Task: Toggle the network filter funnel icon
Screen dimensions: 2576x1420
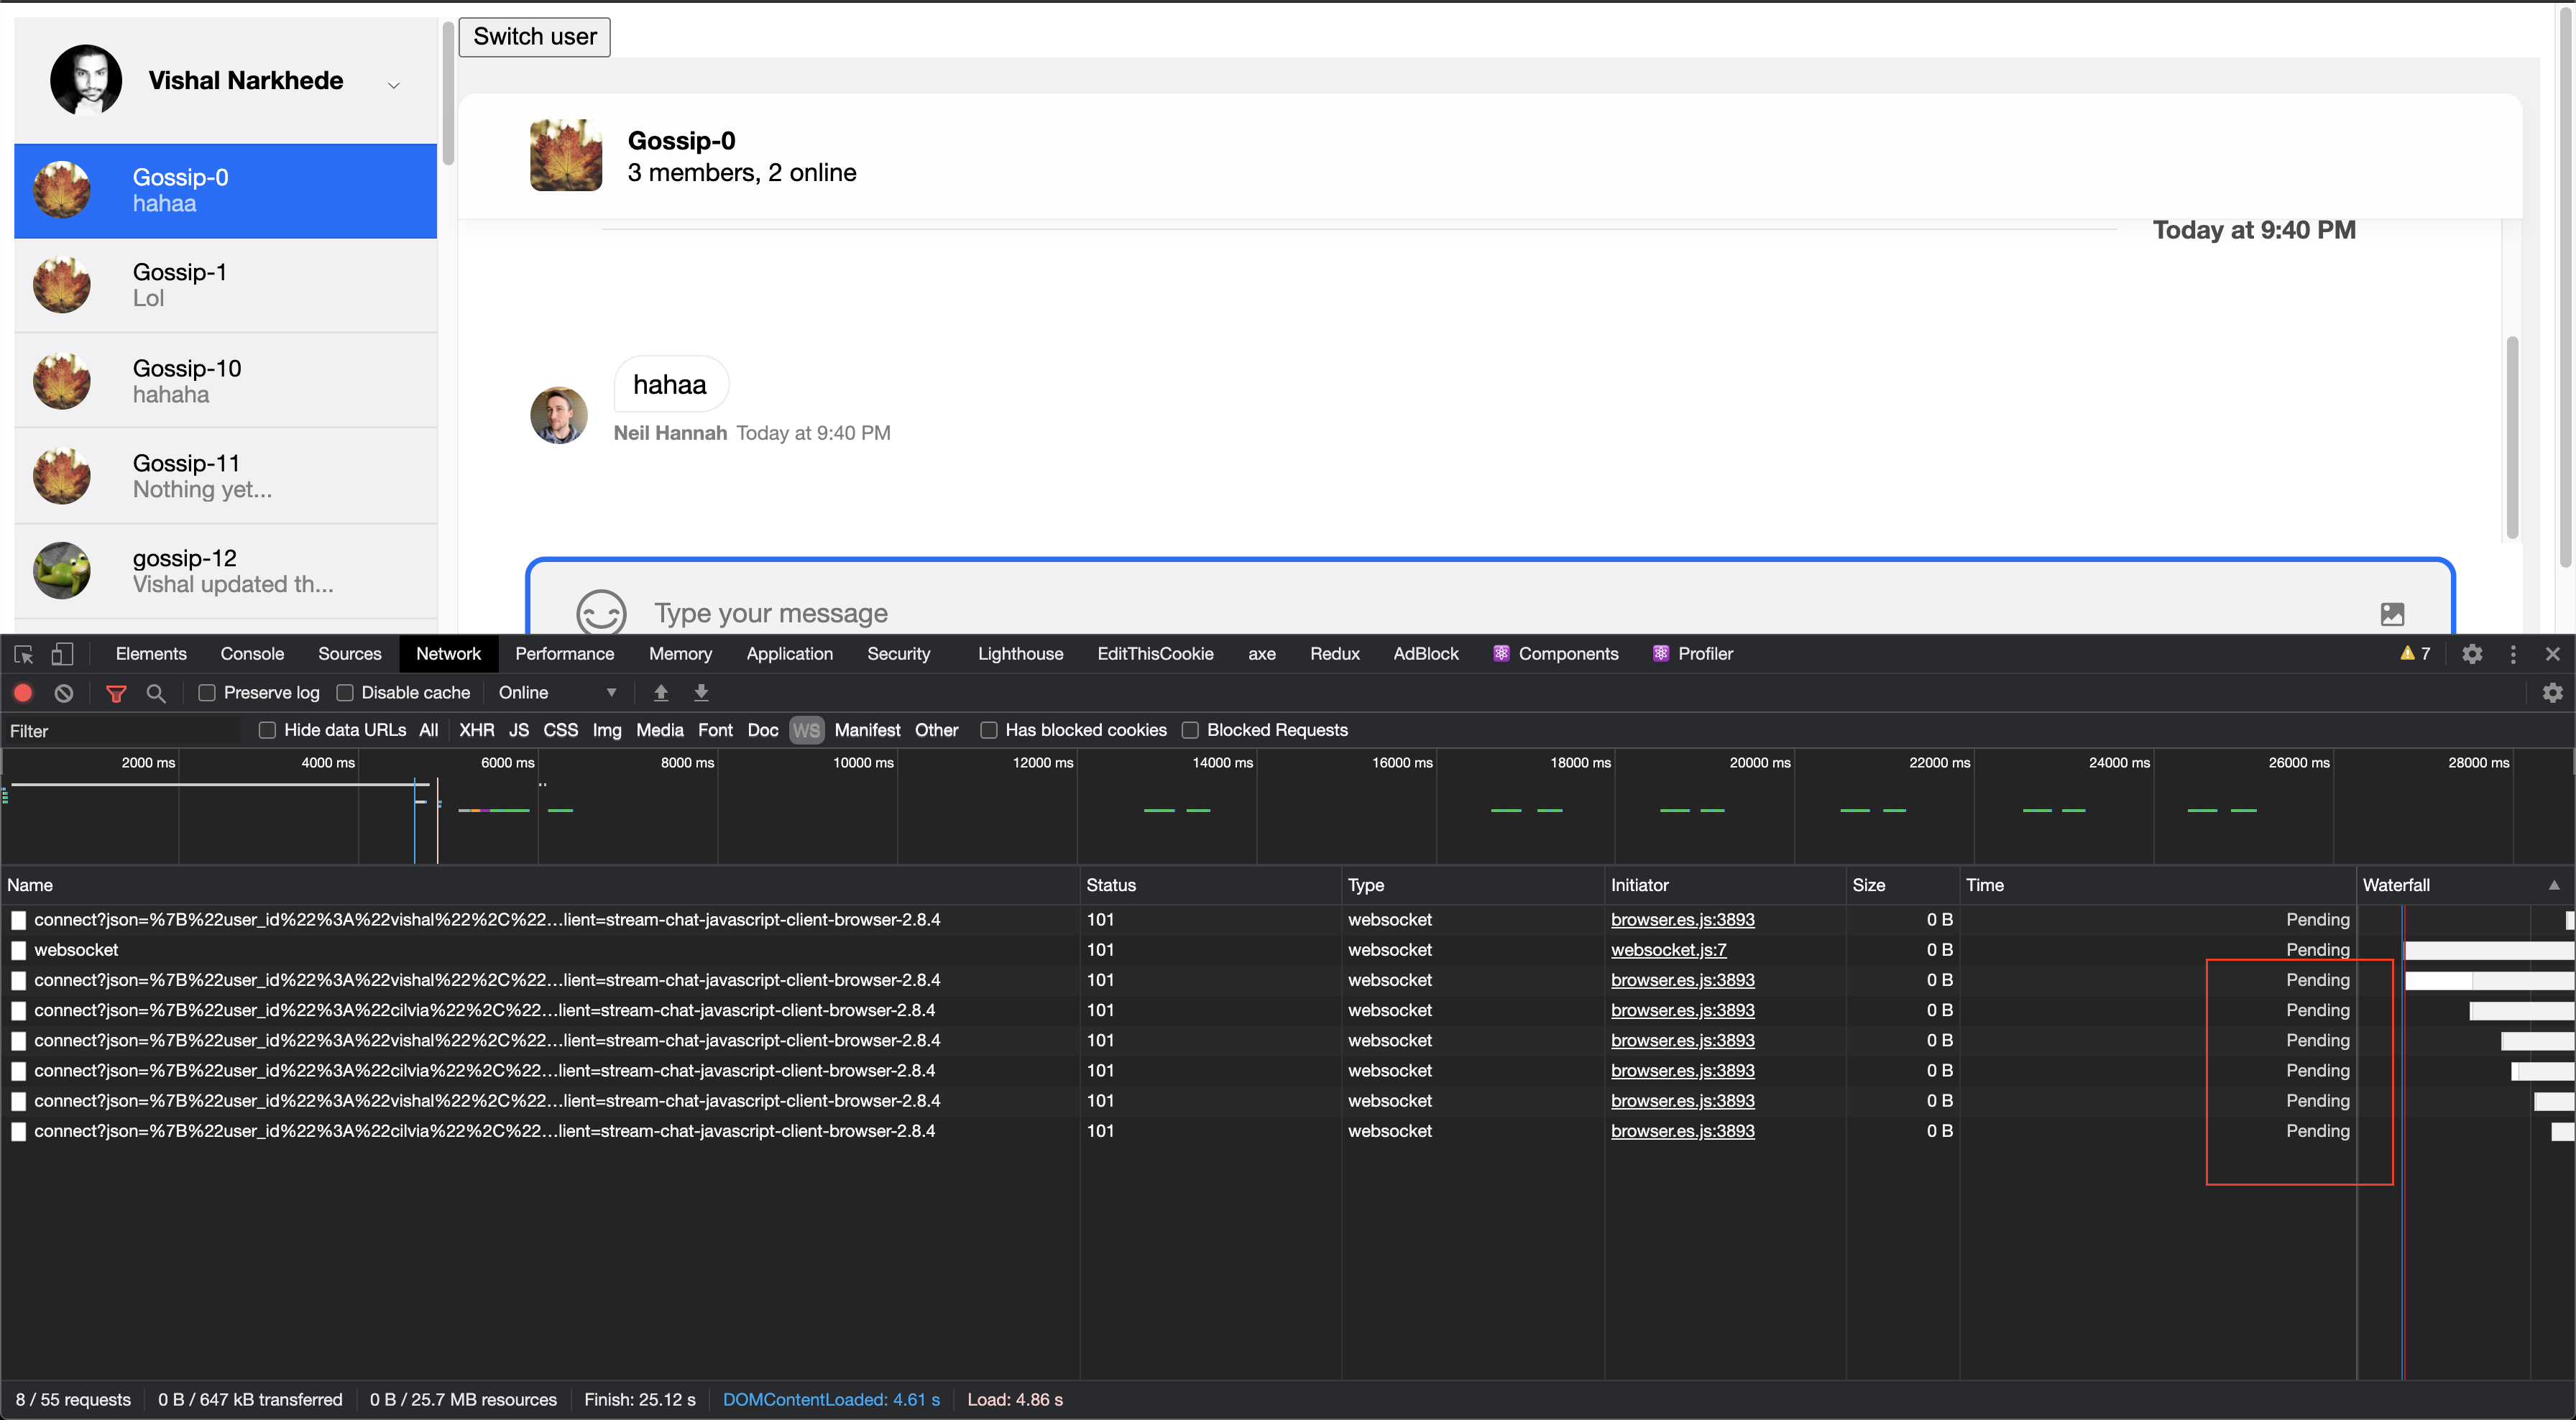Action: 116,692
